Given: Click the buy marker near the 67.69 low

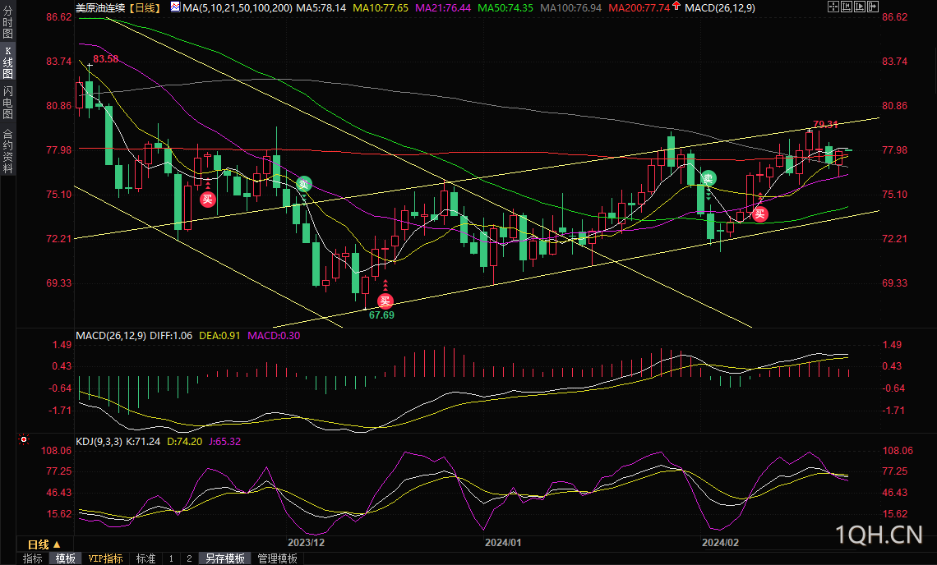Looking at the screenshot, I should 385,301.
